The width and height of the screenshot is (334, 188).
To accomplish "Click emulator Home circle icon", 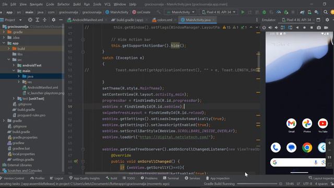I will click(304, 28).
